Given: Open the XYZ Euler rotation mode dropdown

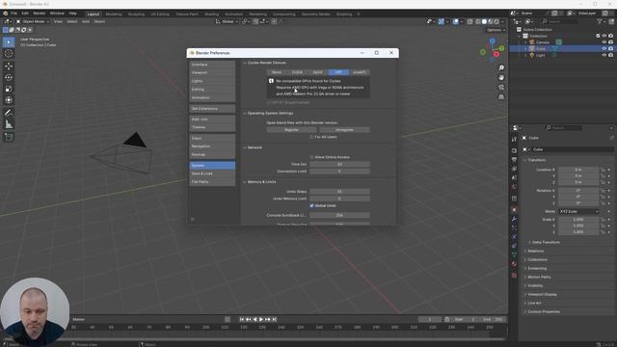Looking at the screenshot, I should click(578, 212).
